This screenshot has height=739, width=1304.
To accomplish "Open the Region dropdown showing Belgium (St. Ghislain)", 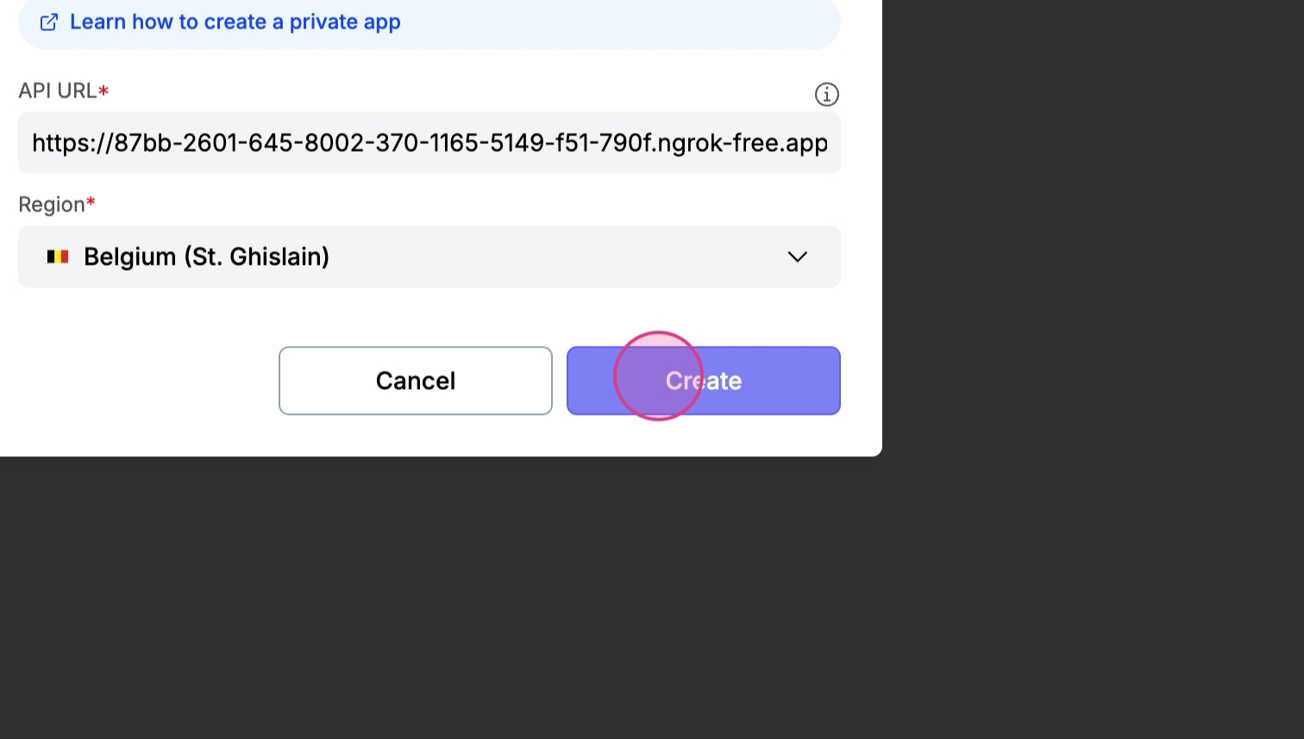I will click(x=429, y=257).
